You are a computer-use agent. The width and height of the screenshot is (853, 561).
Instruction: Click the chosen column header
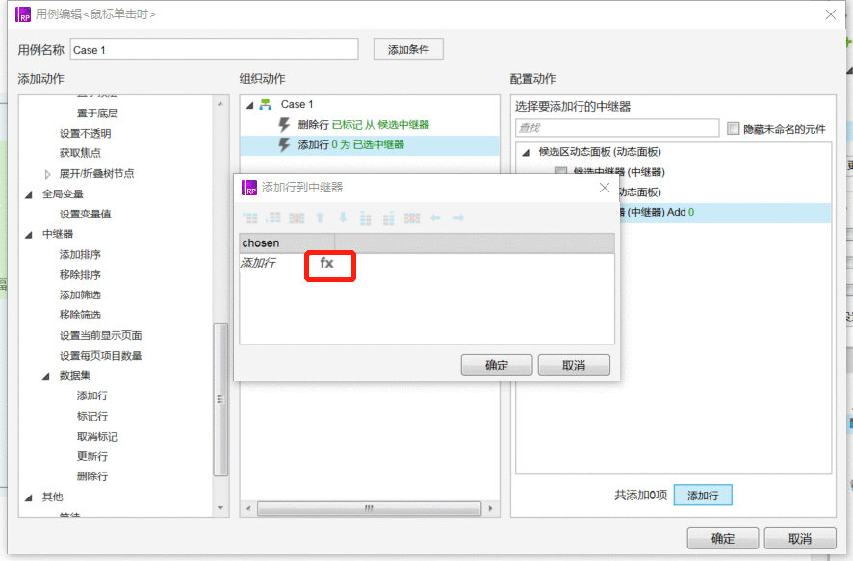(x=287, y=243)
